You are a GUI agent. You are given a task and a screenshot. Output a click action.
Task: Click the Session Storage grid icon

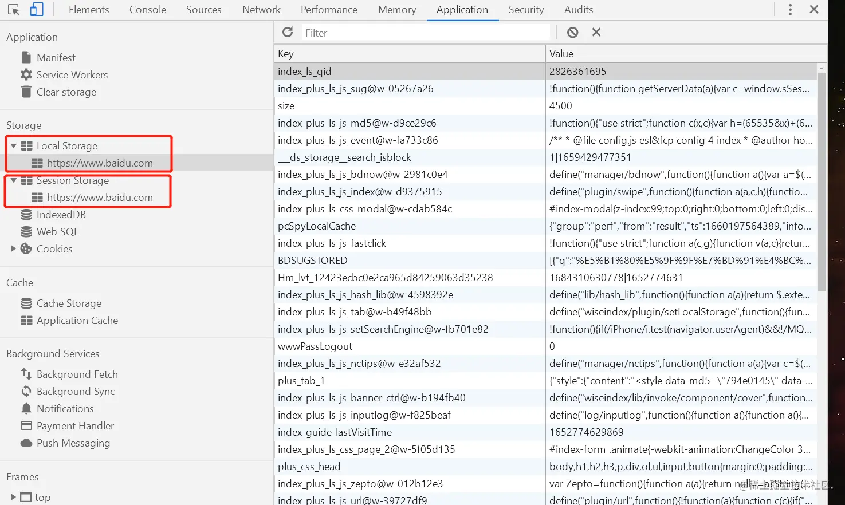(x=26, y=180)
